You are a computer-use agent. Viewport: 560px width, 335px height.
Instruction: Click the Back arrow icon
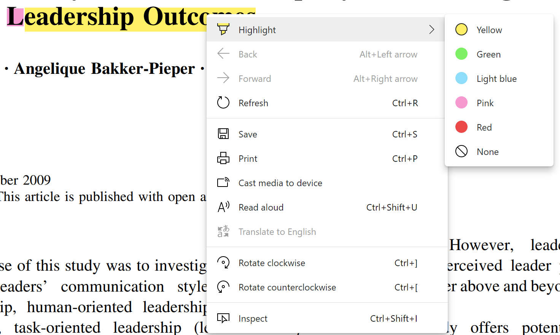tap(223, 54)
